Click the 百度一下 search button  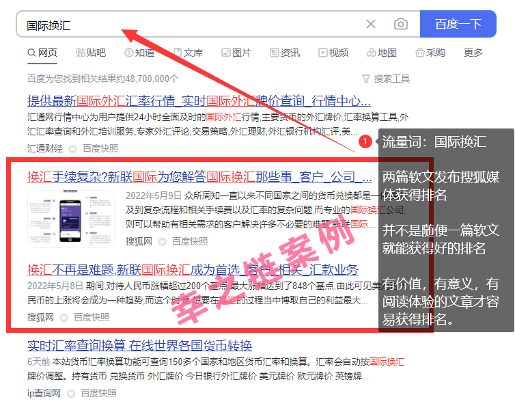pos(458,24)
